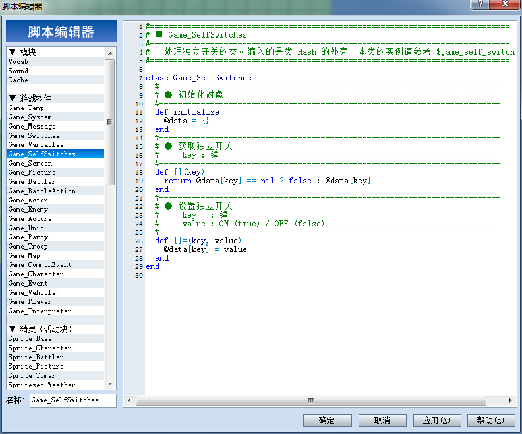Open the Game_Screen script

point(55,163)
